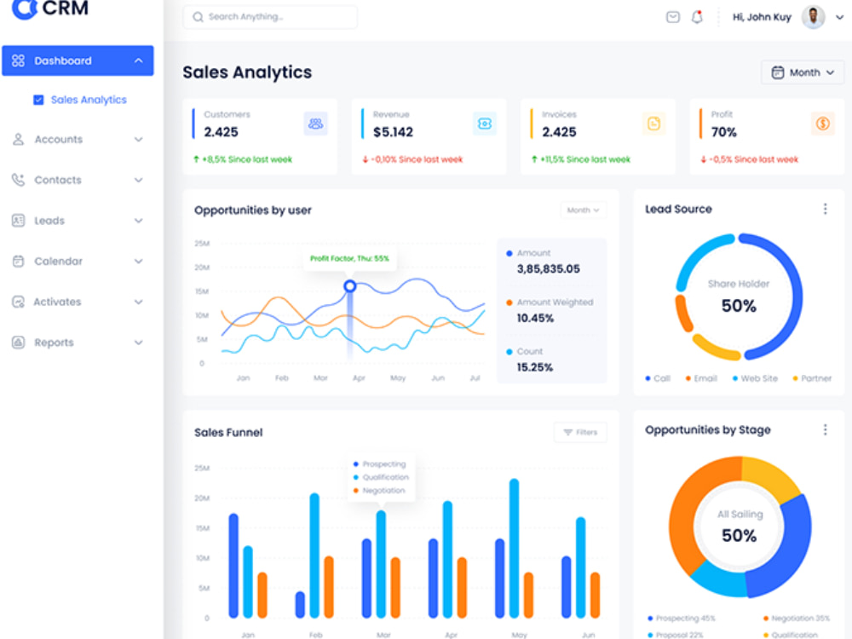Toggle the Email legend in Lead Source

(701, 379)
